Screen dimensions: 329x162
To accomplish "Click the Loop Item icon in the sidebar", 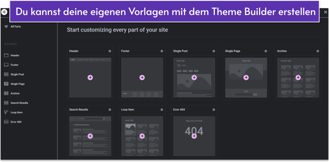I will point(6,112).
